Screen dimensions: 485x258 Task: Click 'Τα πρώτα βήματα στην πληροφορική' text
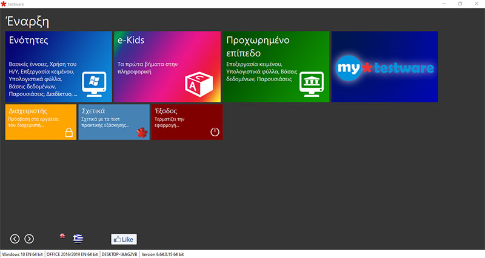(147, 68)
